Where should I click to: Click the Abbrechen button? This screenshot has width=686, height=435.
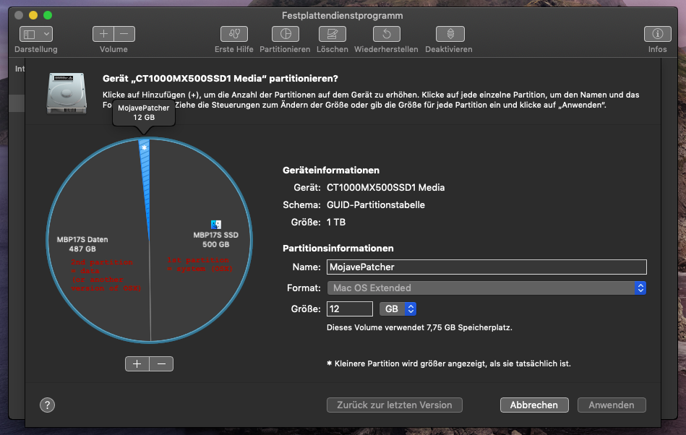click(x=534, y=405)
